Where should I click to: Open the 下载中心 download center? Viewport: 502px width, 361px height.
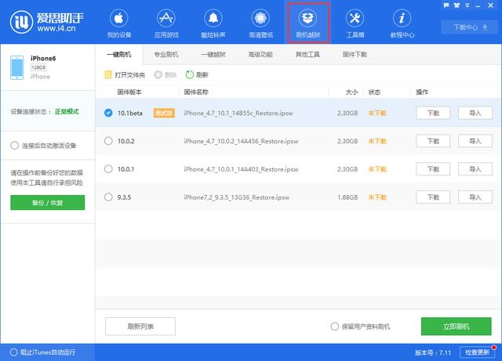point(471,27)
